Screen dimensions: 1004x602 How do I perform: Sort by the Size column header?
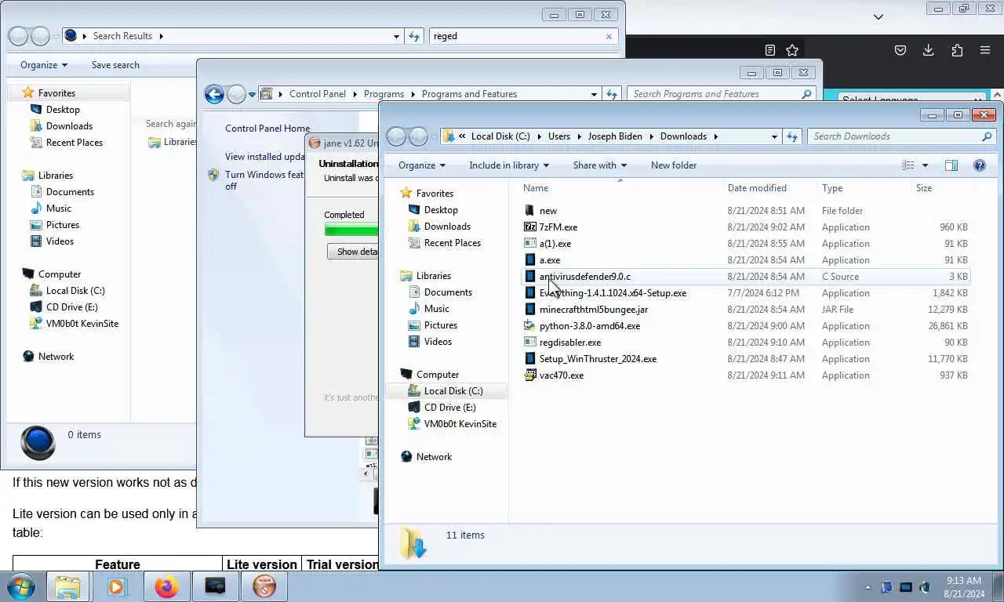tap(924, 188)
